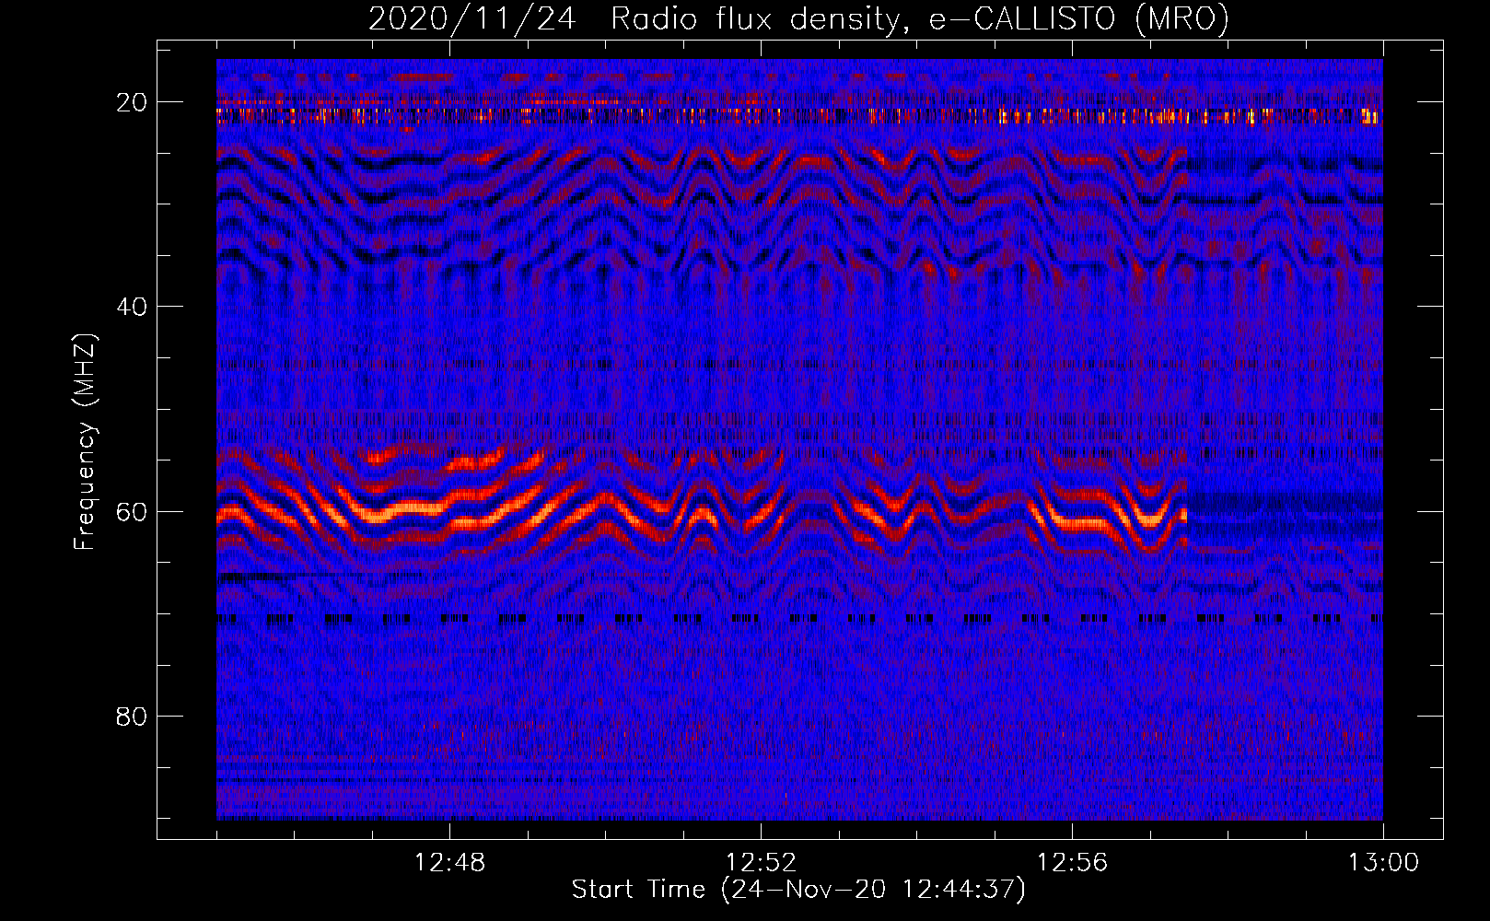Screen dimensions: 1490x921
Task: Click the frequency tick label 40
Action: [133, 306]
